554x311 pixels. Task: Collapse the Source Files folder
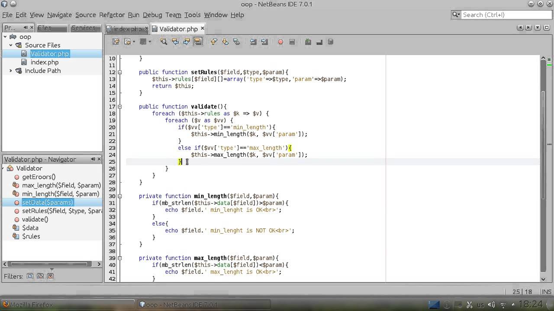pos(10,45)
